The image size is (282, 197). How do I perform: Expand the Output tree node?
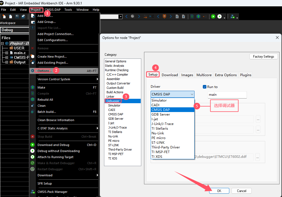[7, 62]
